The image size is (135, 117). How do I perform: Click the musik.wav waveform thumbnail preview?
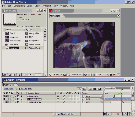point(10,20)
